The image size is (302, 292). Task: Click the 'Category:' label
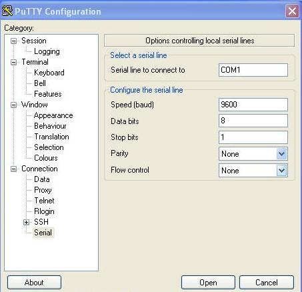[x=19, y=28]
